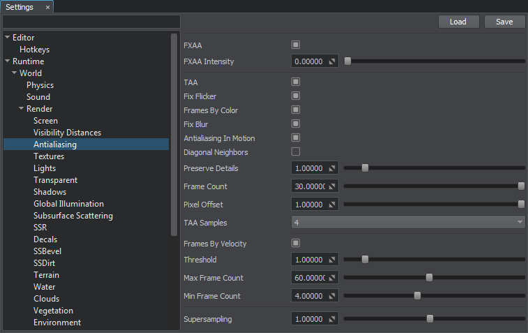Toggle the Diagonal Neighbors checkbox
Screen dimensions: 528x333
pos(296,151)
